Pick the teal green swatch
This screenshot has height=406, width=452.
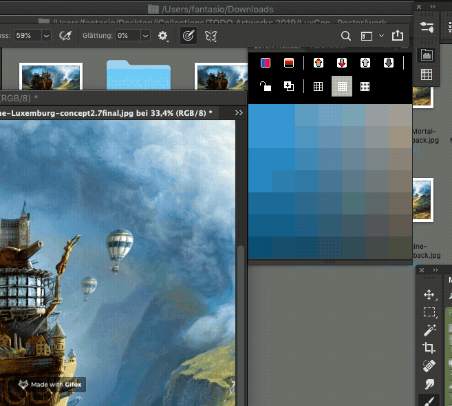tap(354, 203)
